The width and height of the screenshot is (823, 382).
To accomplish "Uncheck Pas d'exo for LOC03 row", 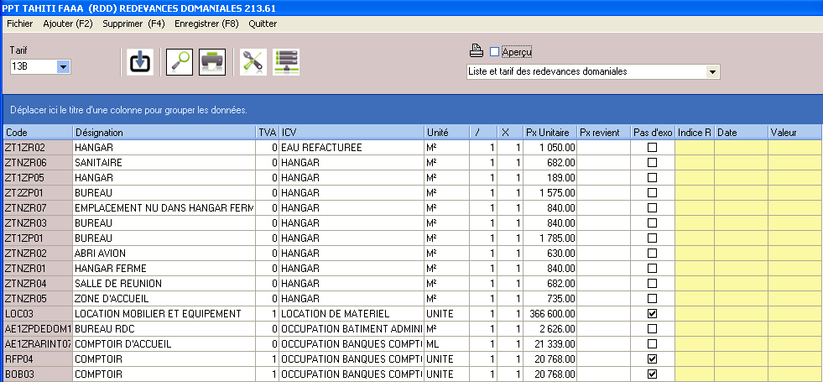I will 652,313.
